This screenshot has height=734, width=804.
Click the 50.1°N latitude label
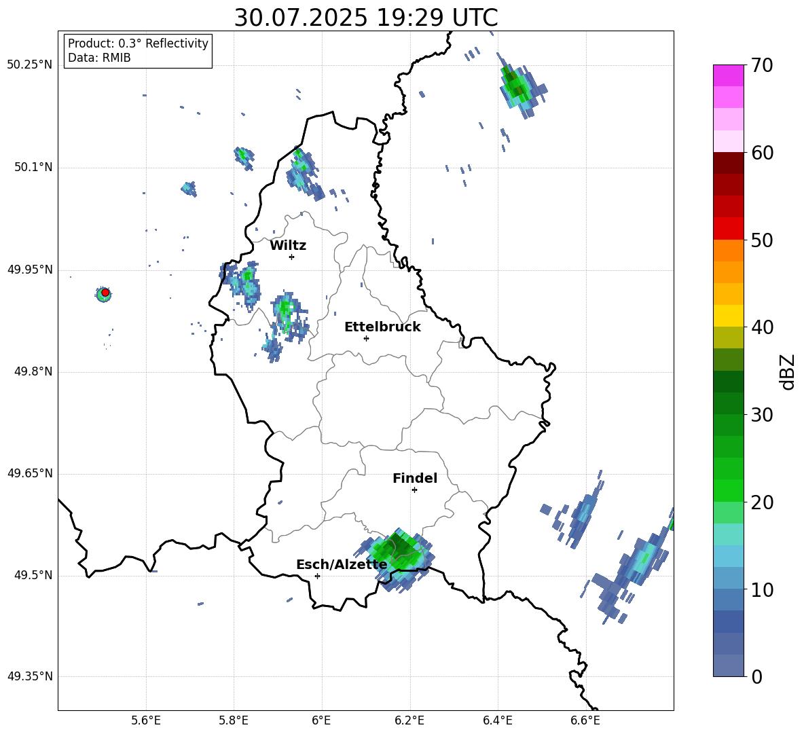tap(33, 168)
